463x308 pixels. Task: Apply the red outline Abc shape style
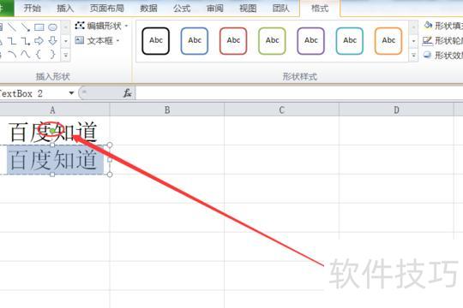233,41
